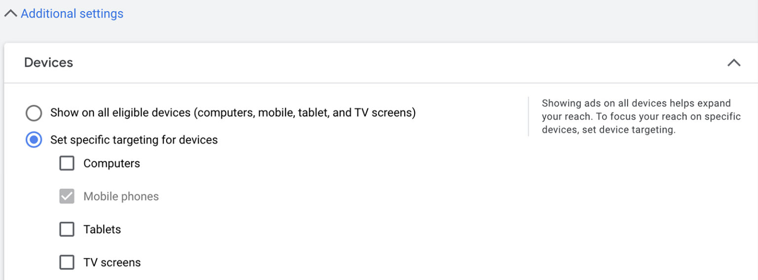
Task: Click the Devices section title
Action: click(x=48, y=63)
